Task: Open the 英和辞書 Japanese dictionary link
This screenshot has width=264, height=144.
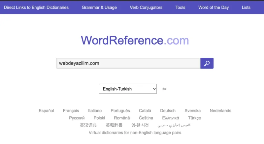Action: click(x=114, y=125)
